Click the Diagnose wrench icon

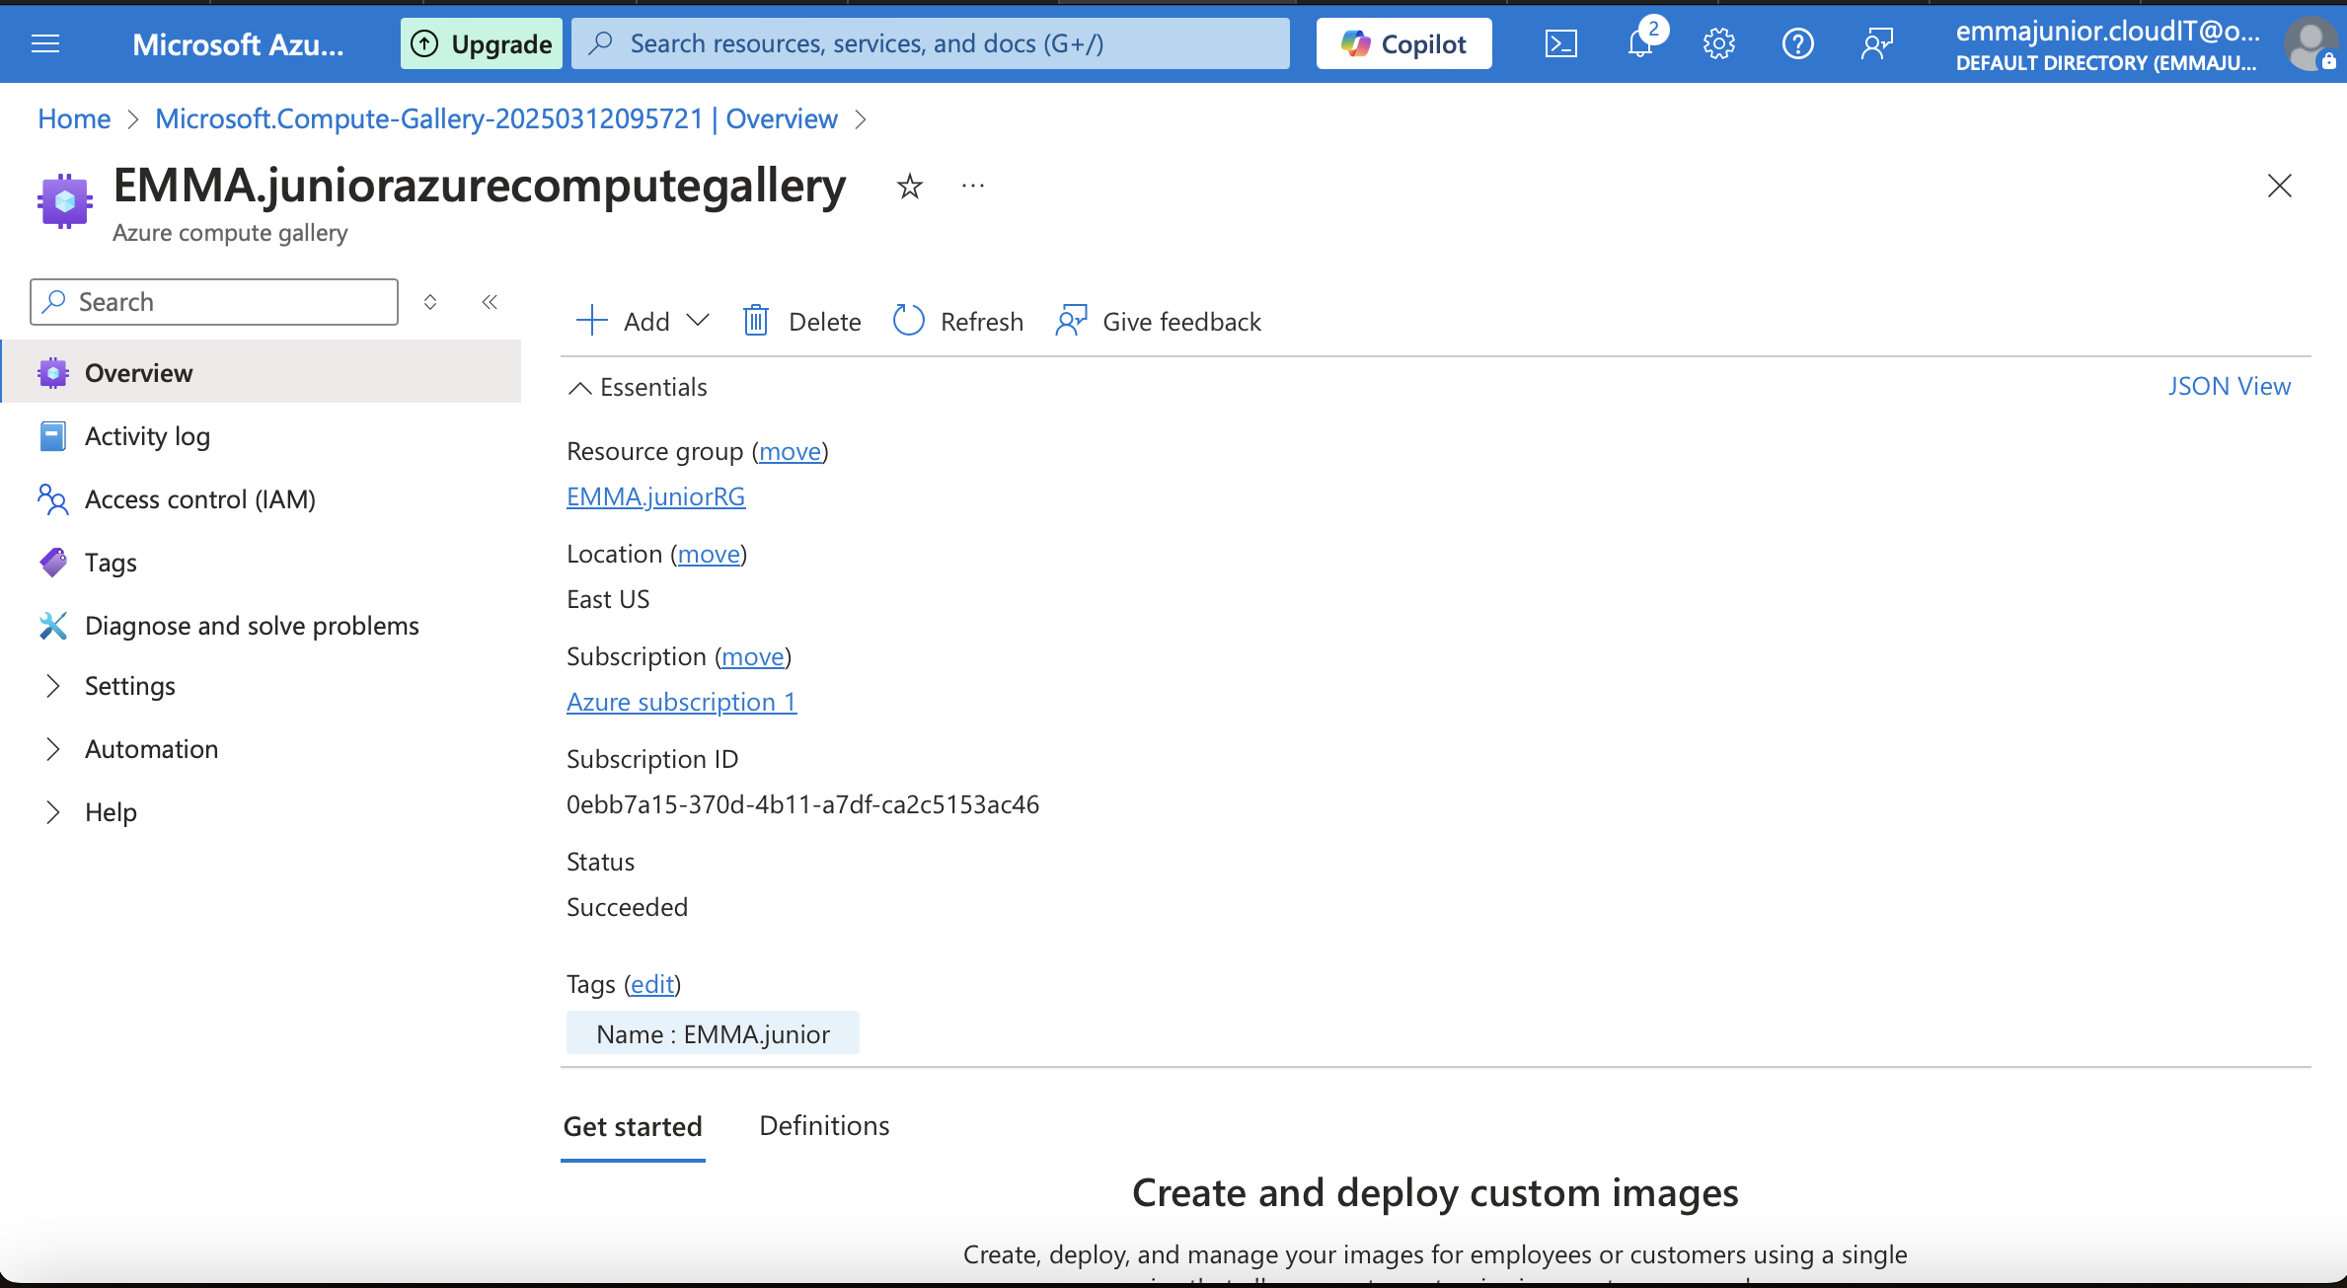point(53,625)
